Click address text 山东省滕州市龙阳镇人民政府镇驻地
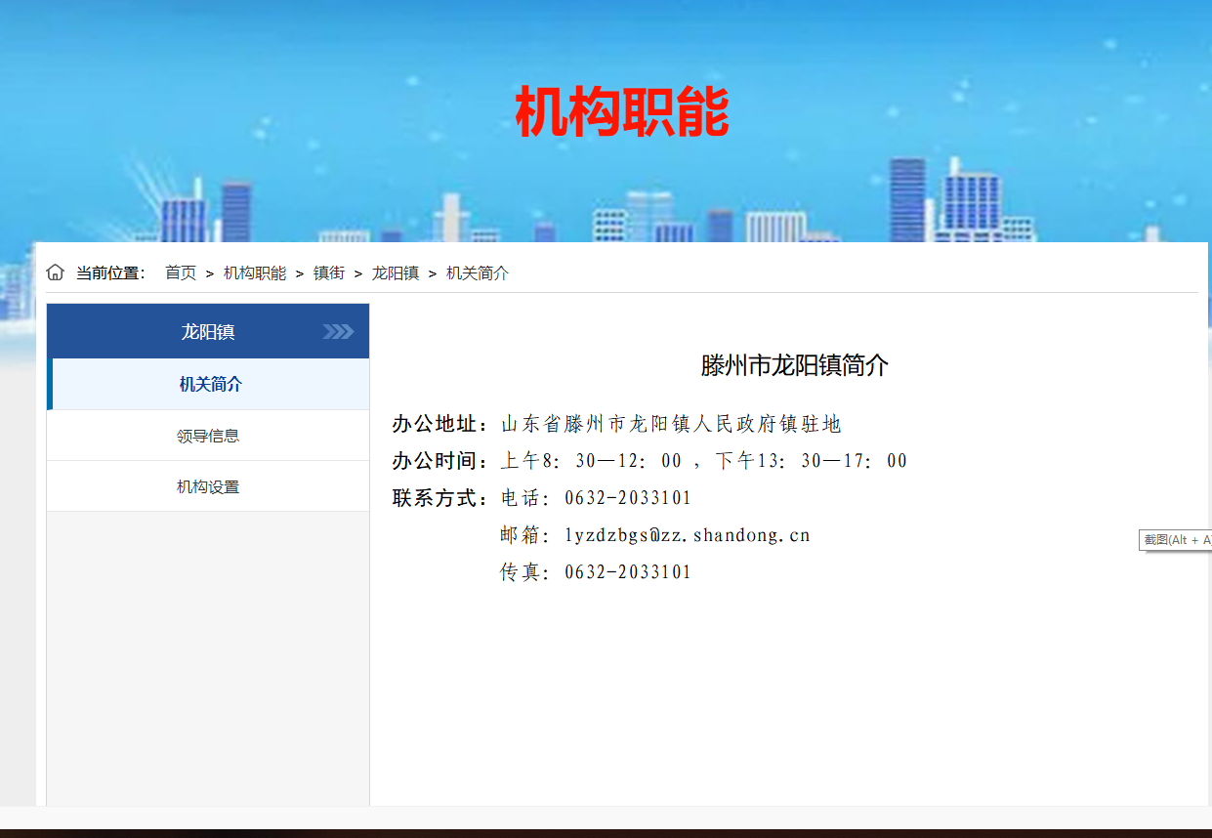This screenshot has height=838, width=1212. pyautogui.click(x=671, y=424)
